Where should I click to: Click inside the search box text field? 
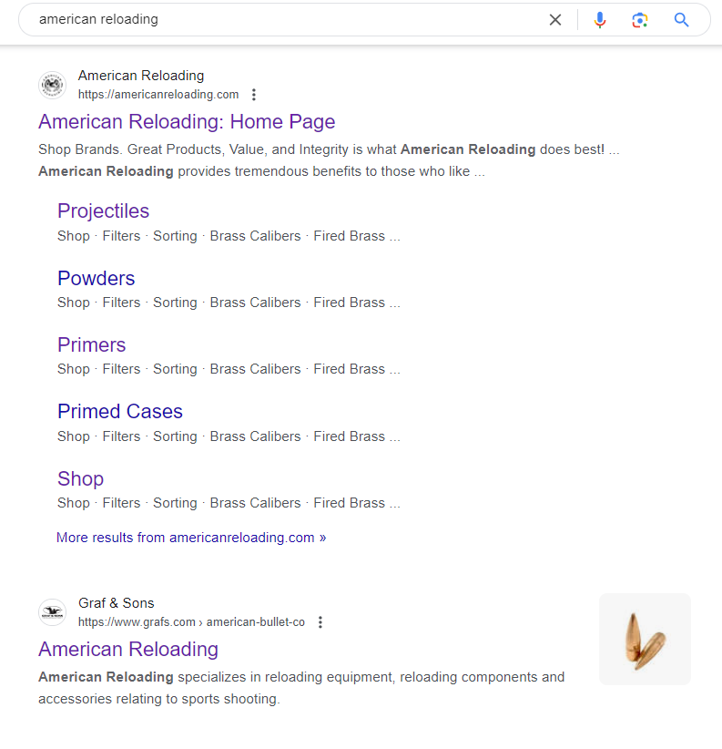[286, 19]
